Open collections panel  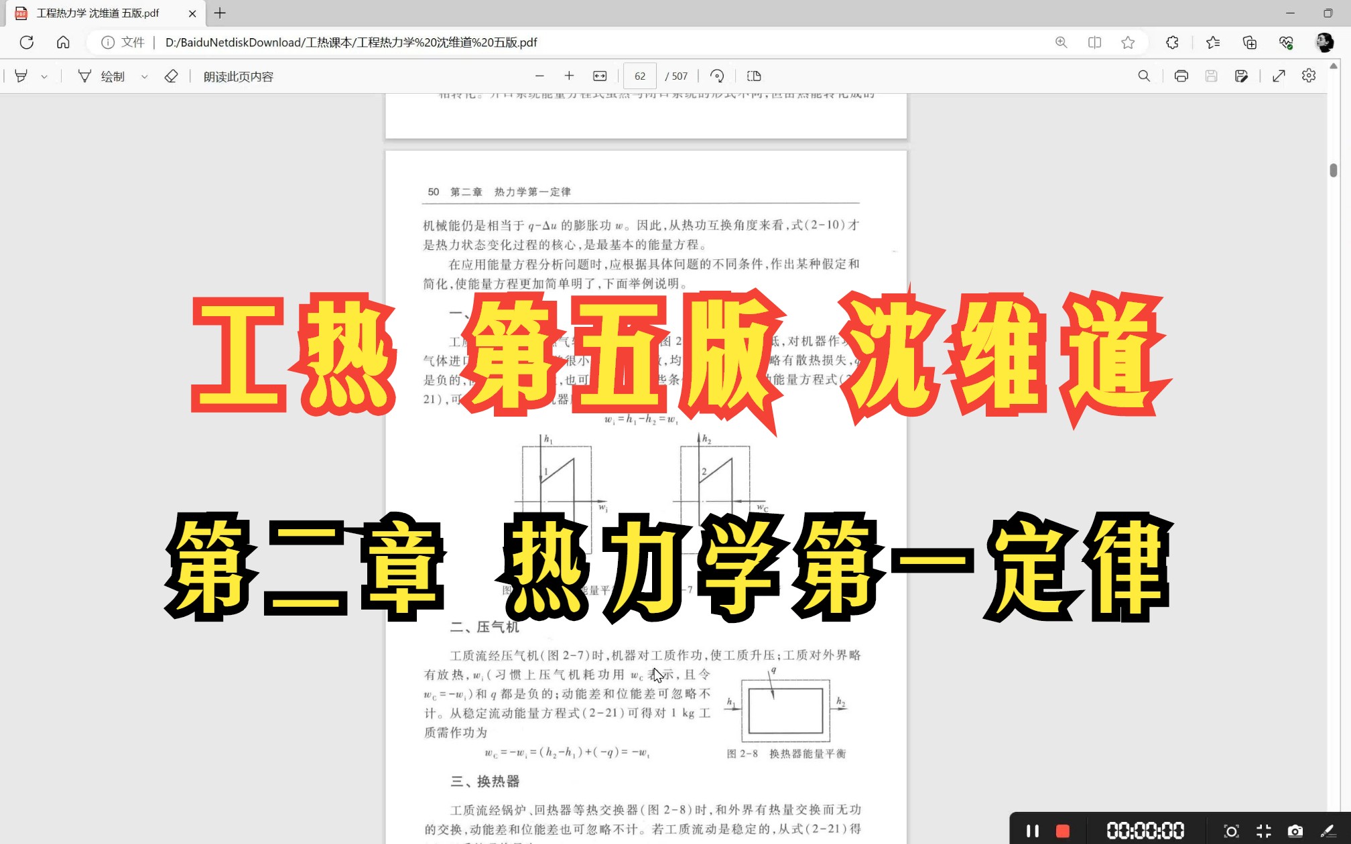coord(1249,42)
